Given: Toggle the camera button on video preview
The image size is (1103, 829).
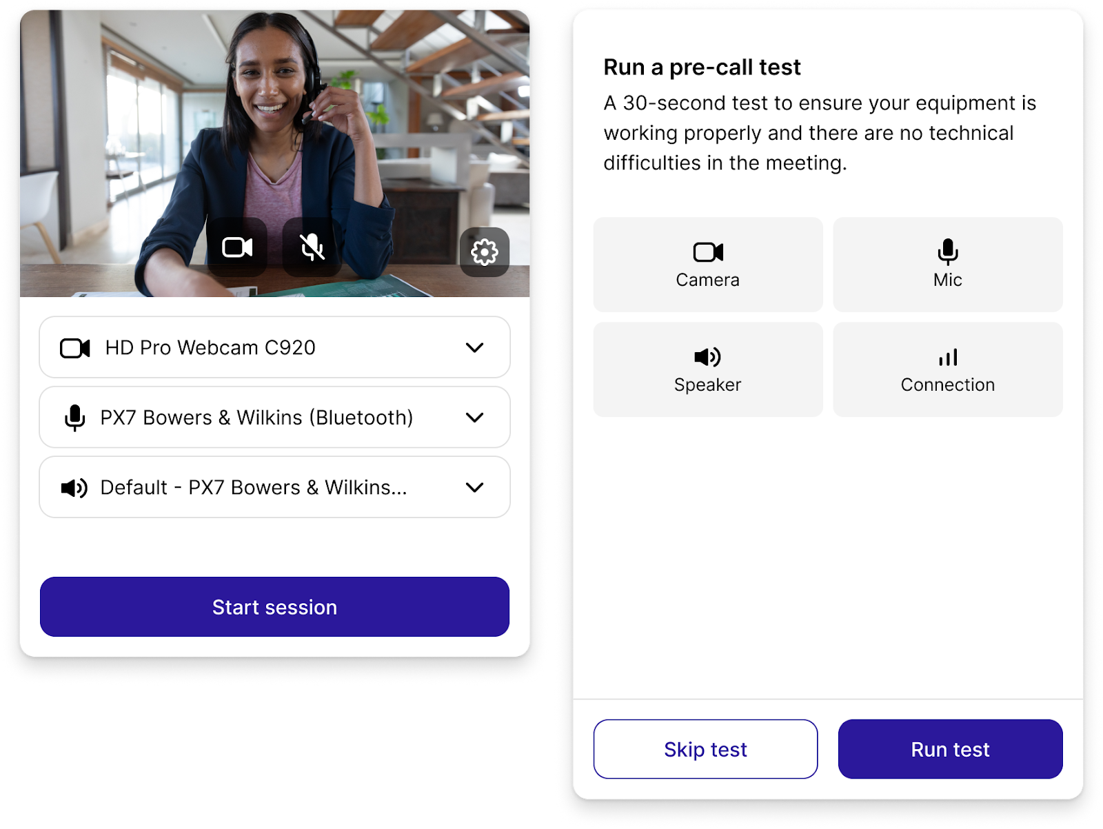Looking at the screenshot, I should tap(237, 247).
